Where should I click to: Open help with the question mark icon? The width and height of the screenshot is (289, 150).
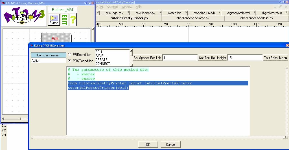point(73,20)
